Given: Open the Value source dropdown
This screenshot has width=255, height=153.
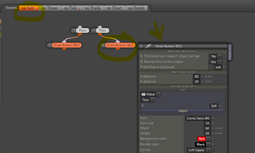Looking at the screenshot, I should pyautogui.click(x=158, y=94).
